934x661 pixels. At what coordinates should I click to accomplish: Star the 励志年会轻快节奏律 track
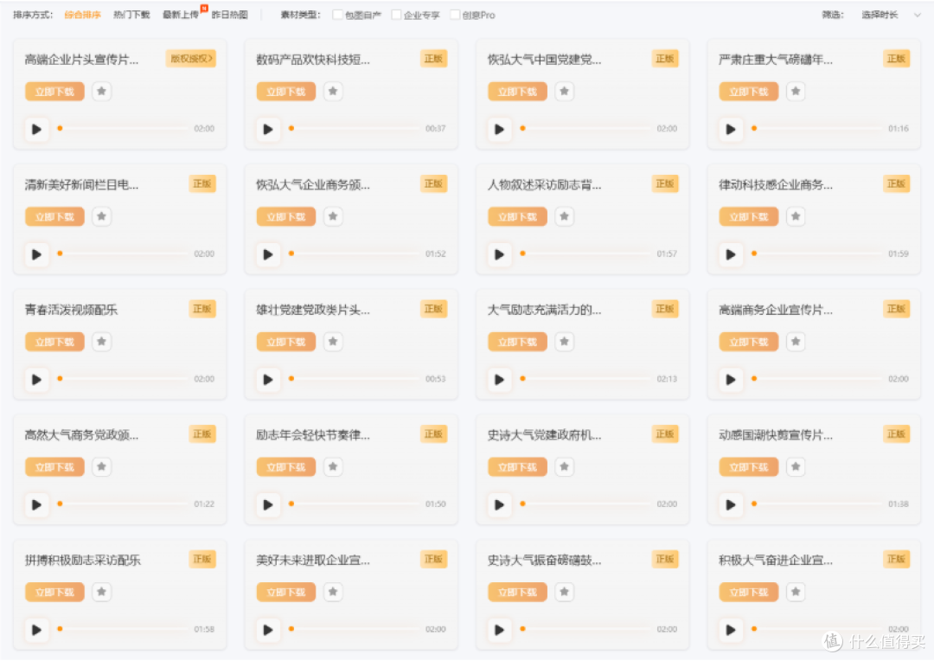pos(333,466)
